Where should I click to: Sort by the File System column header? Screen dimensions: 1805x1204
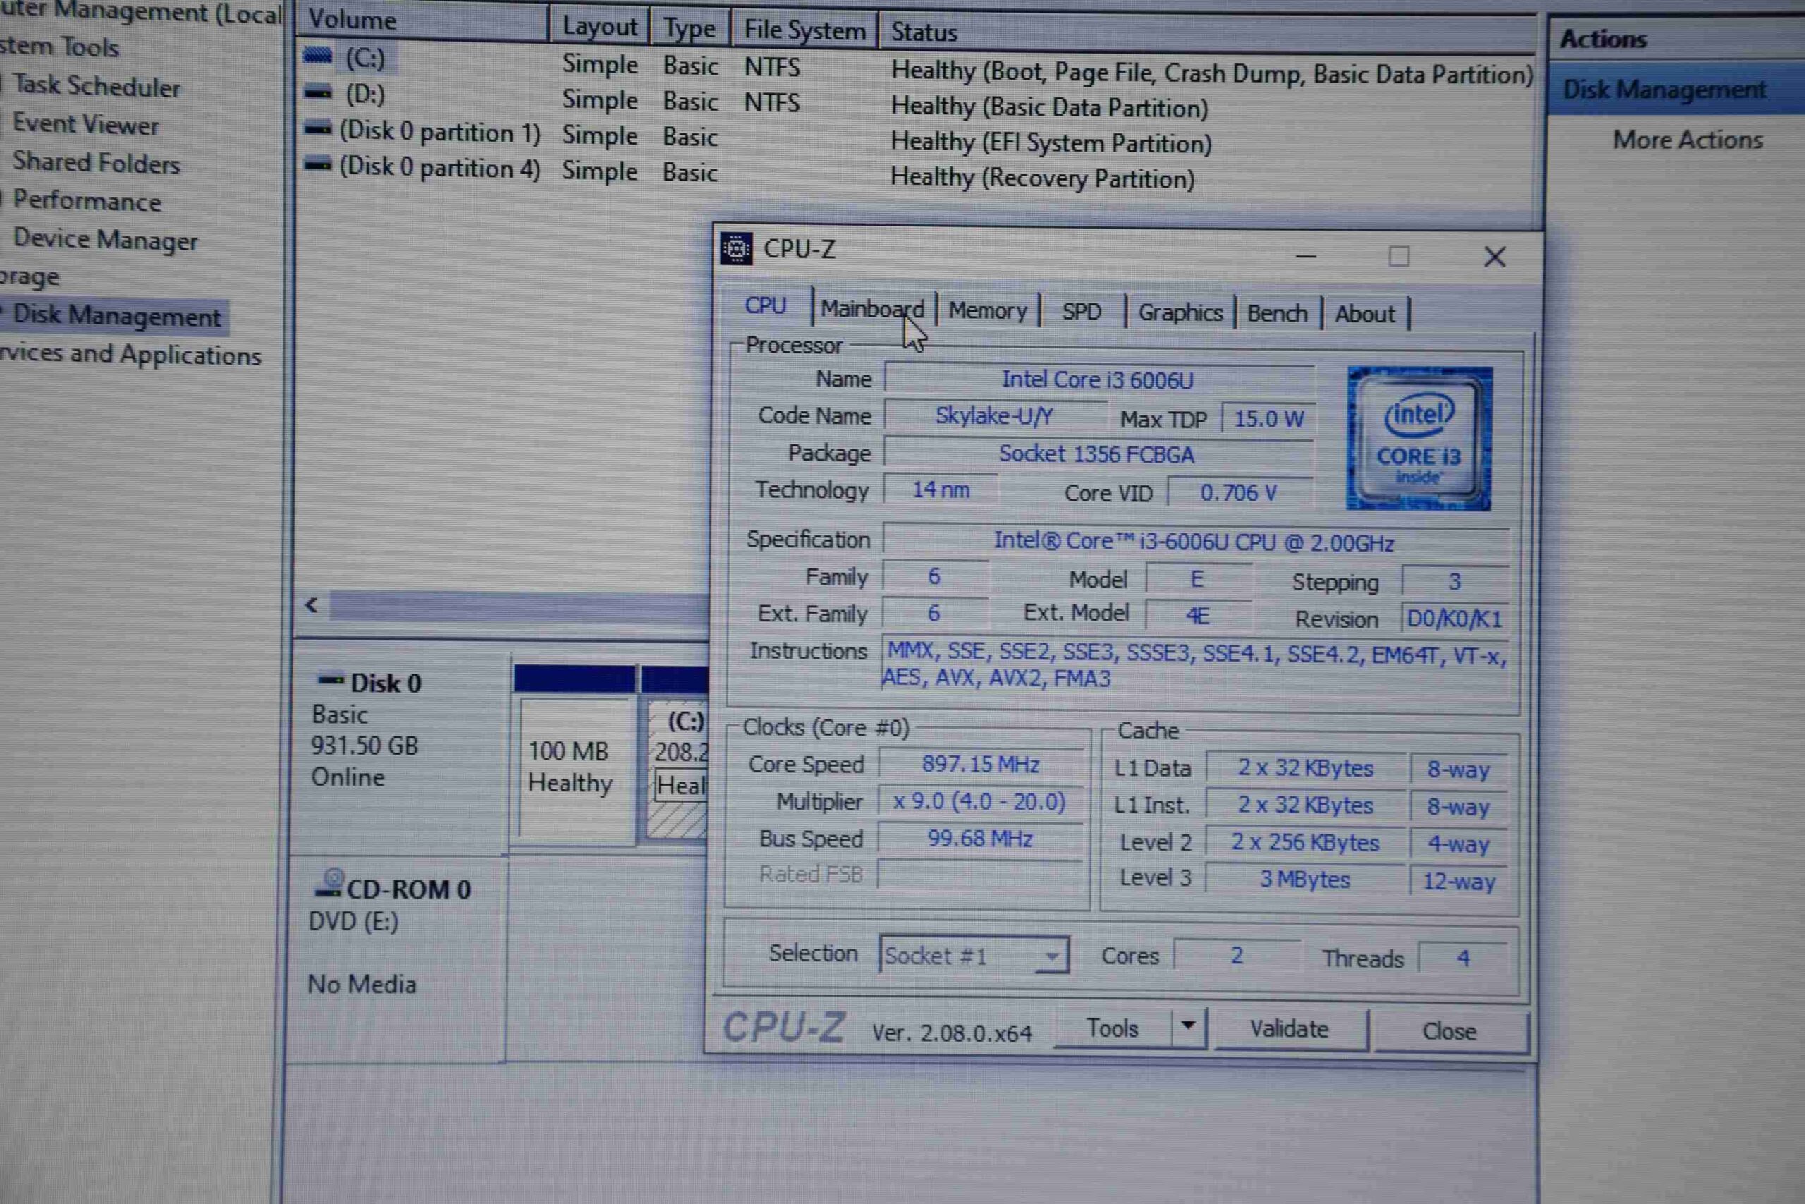tap(804, 31)
